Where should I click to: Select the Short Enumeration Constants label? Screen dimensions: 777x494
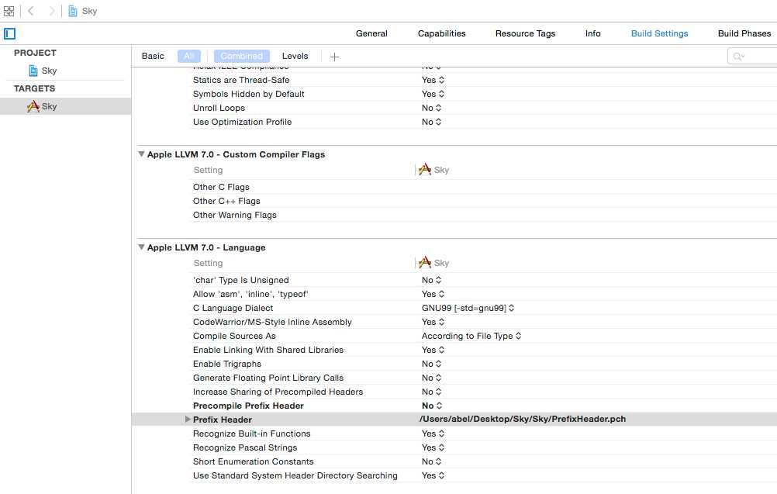pos(254,461)
